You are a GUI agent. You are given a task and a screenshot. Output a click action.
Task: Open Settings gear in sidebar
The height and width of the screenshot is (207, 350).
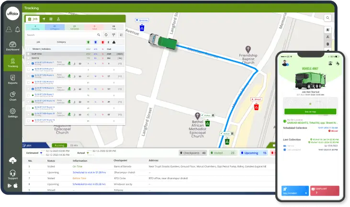click(x=13, y=113)
